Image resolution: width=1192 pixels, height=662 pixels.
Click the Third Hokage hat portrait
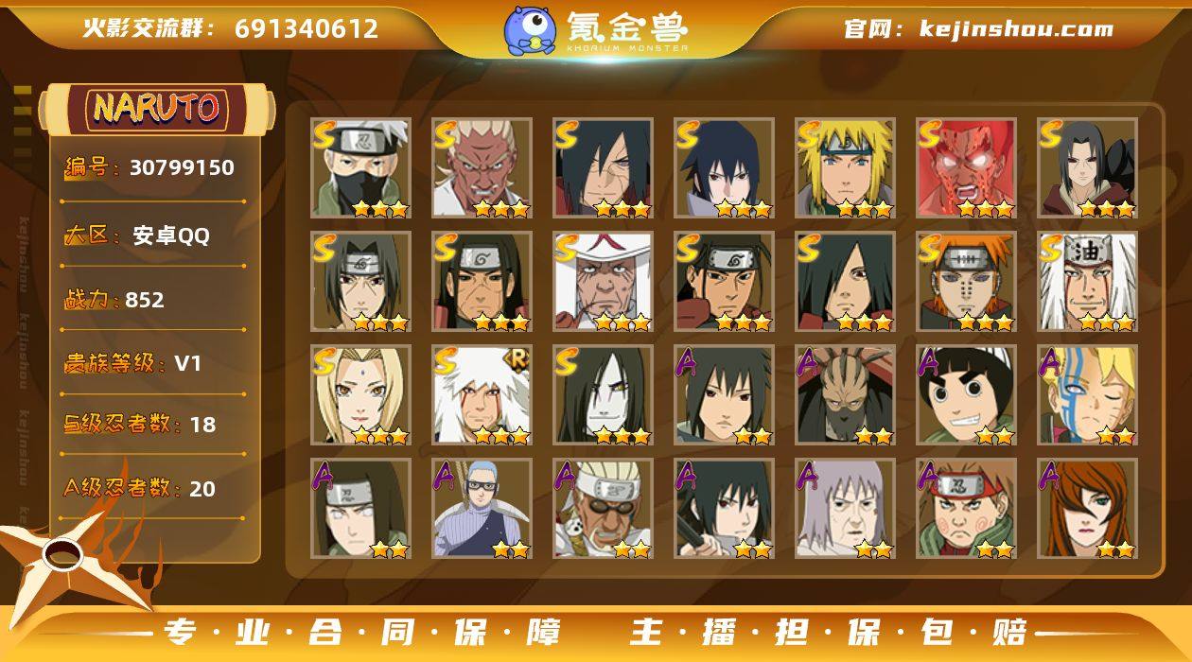tap(603, 281)
